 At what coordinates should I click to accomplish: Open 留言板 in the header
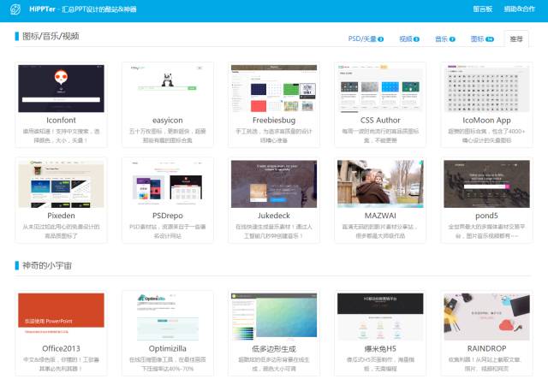[x=483, y=8]
